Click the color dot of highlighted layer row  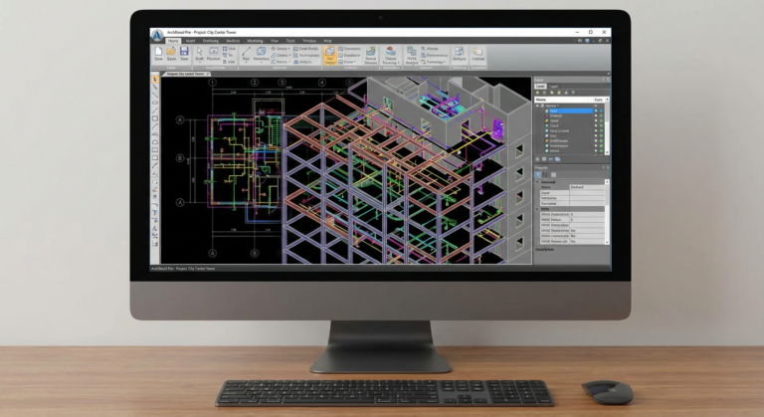coord(601,110)
